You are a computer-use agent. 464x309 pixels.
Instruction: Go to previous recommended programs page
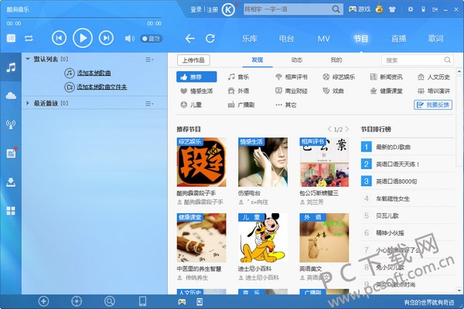tap(329, 129)
